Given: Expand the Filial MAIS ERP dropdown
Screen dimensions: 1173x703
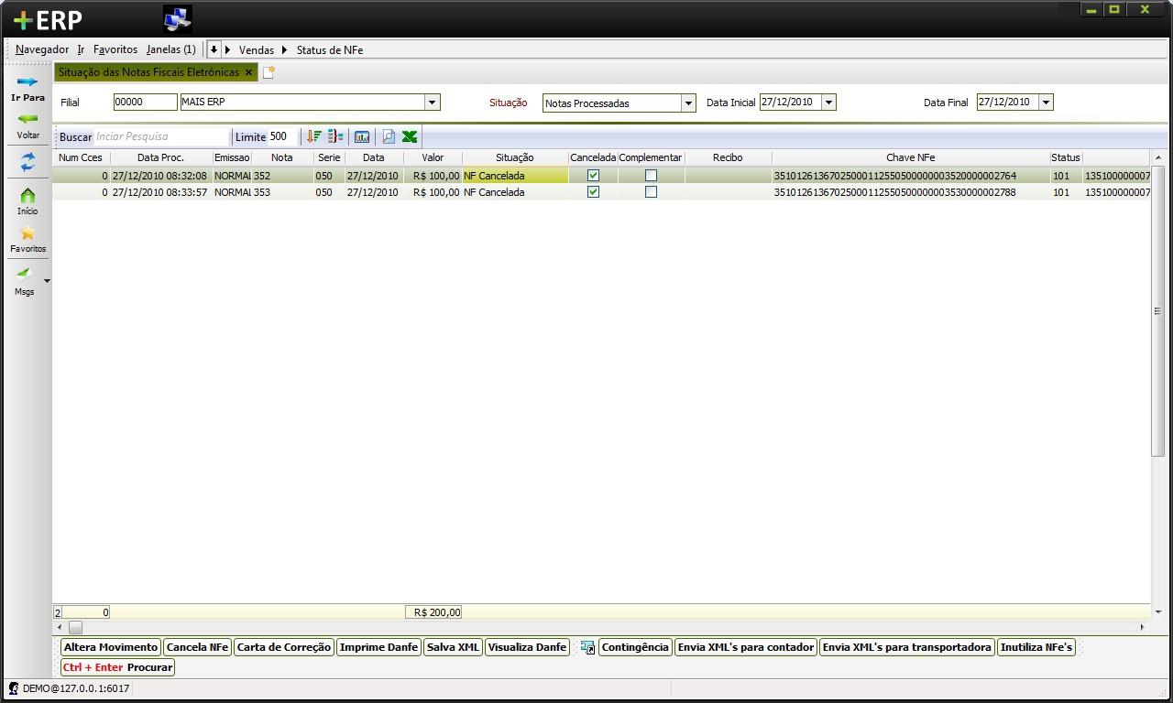Looking at the screenshot, I should tap(433, 103).
